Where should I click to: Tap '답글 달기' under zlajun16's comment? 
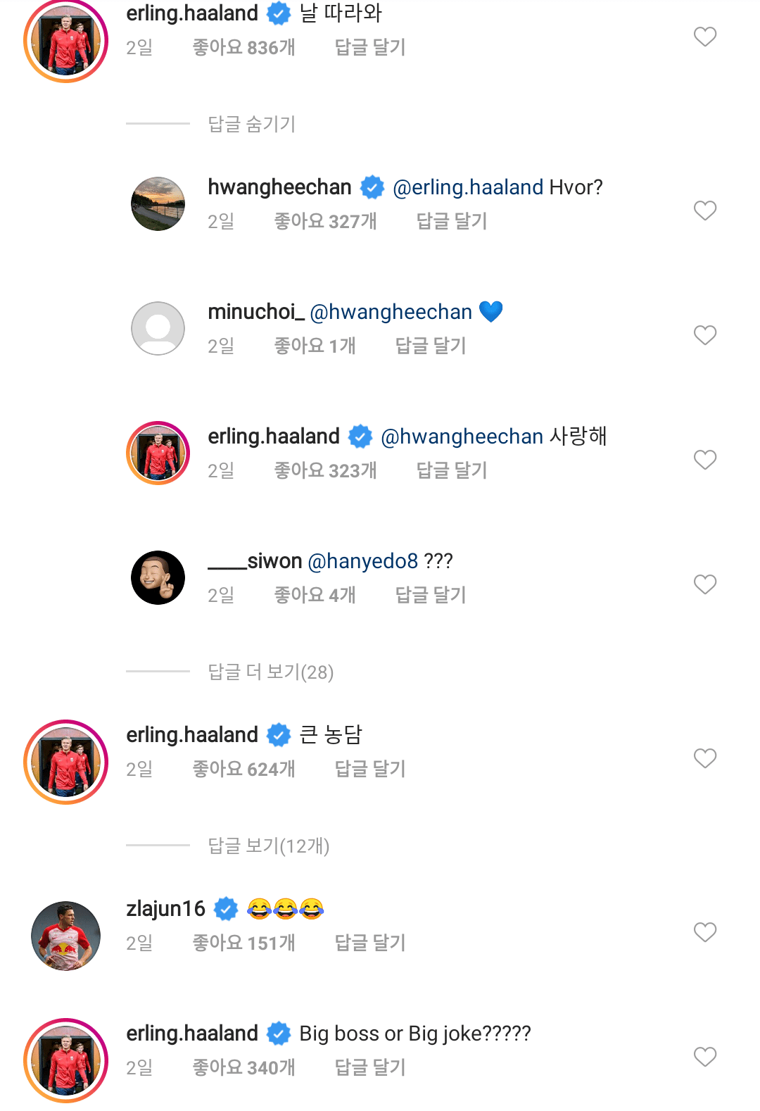370,943
